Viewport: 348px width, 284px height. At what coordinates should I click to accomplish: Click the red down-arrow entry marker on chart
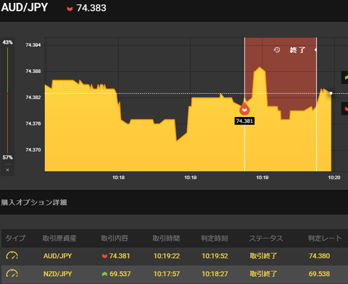point(244,109)
